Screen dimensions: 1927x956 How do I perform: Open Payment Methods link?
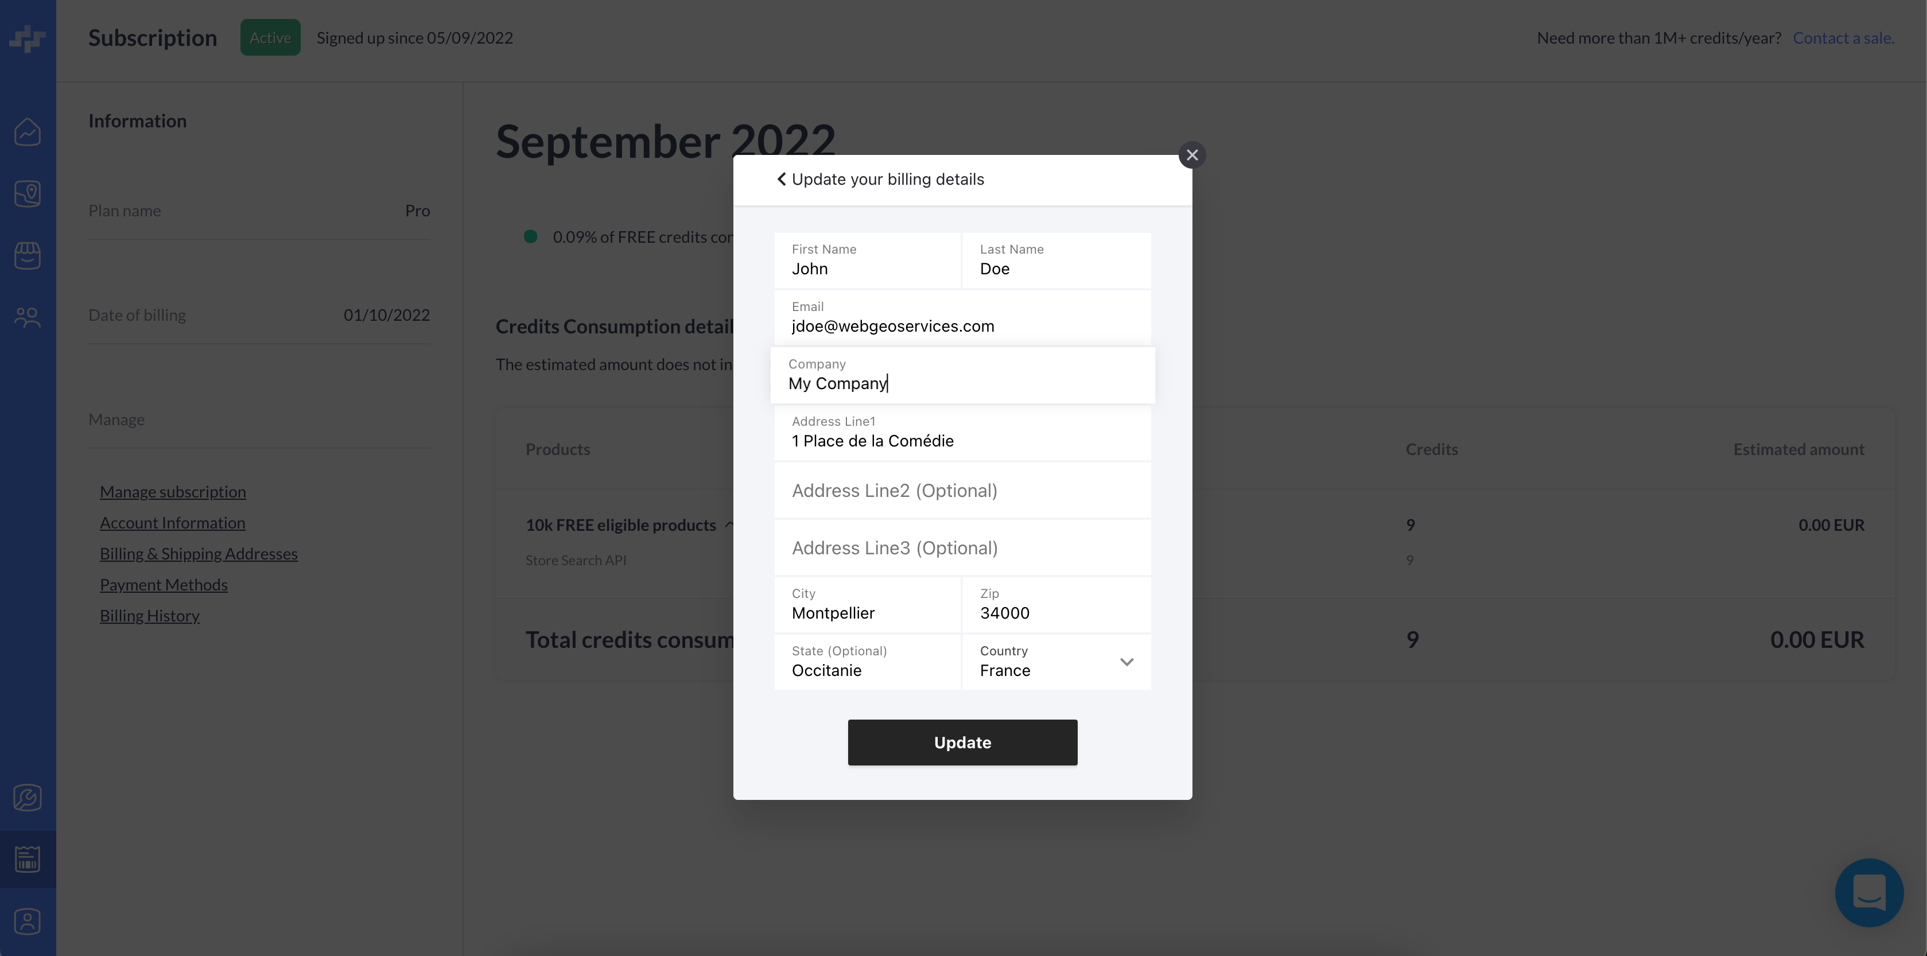coord(164,584)
